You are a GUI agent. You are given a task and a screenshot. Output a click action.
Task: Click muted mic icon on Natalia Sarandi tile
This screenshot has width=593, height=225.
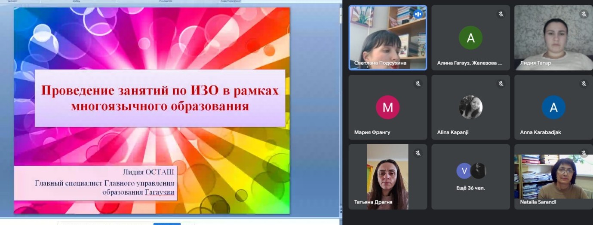[x=584, y=152]
